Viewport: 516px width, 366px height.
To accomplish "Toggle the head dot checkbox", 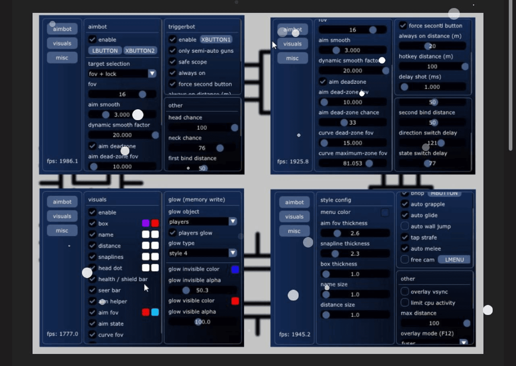I will [x=92, y=268].
